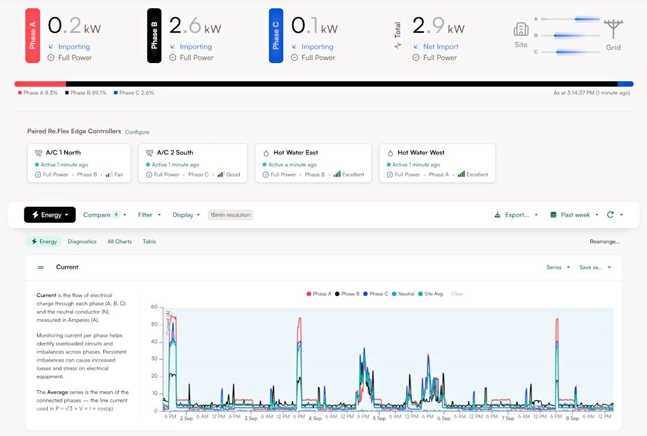Image resolution: width=647 pixels, height=436 pixels.
Task: Toggle Phase C series in chart legend
Action: point(375,294)
